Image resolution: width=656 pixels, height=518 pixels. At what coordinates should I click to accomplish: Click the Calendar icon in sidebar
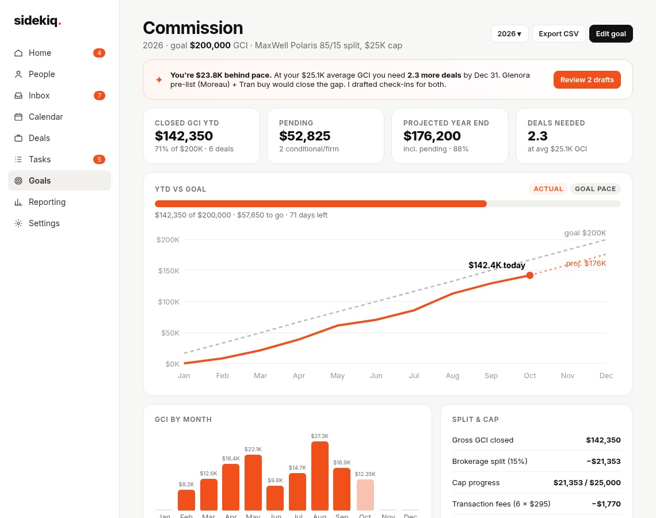click(x=18, y=117)
